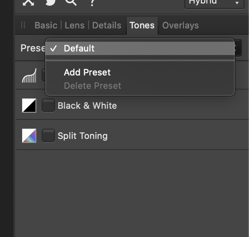Enable the Black & White checkbox
Screen dimensions: 249x237
pyautogui.click(x=48, y=106)
